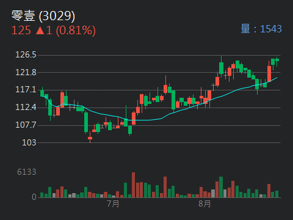Click the 112.4 price axis label

(26, 107)
